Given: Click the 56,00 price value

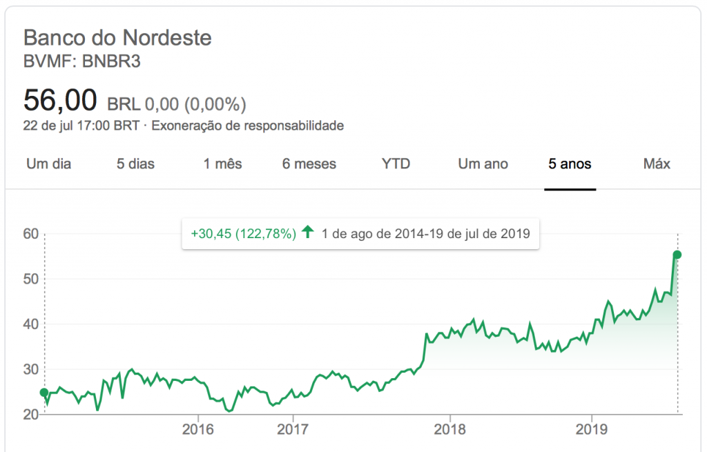Looking at the screenshot, I should coord(60,101).
